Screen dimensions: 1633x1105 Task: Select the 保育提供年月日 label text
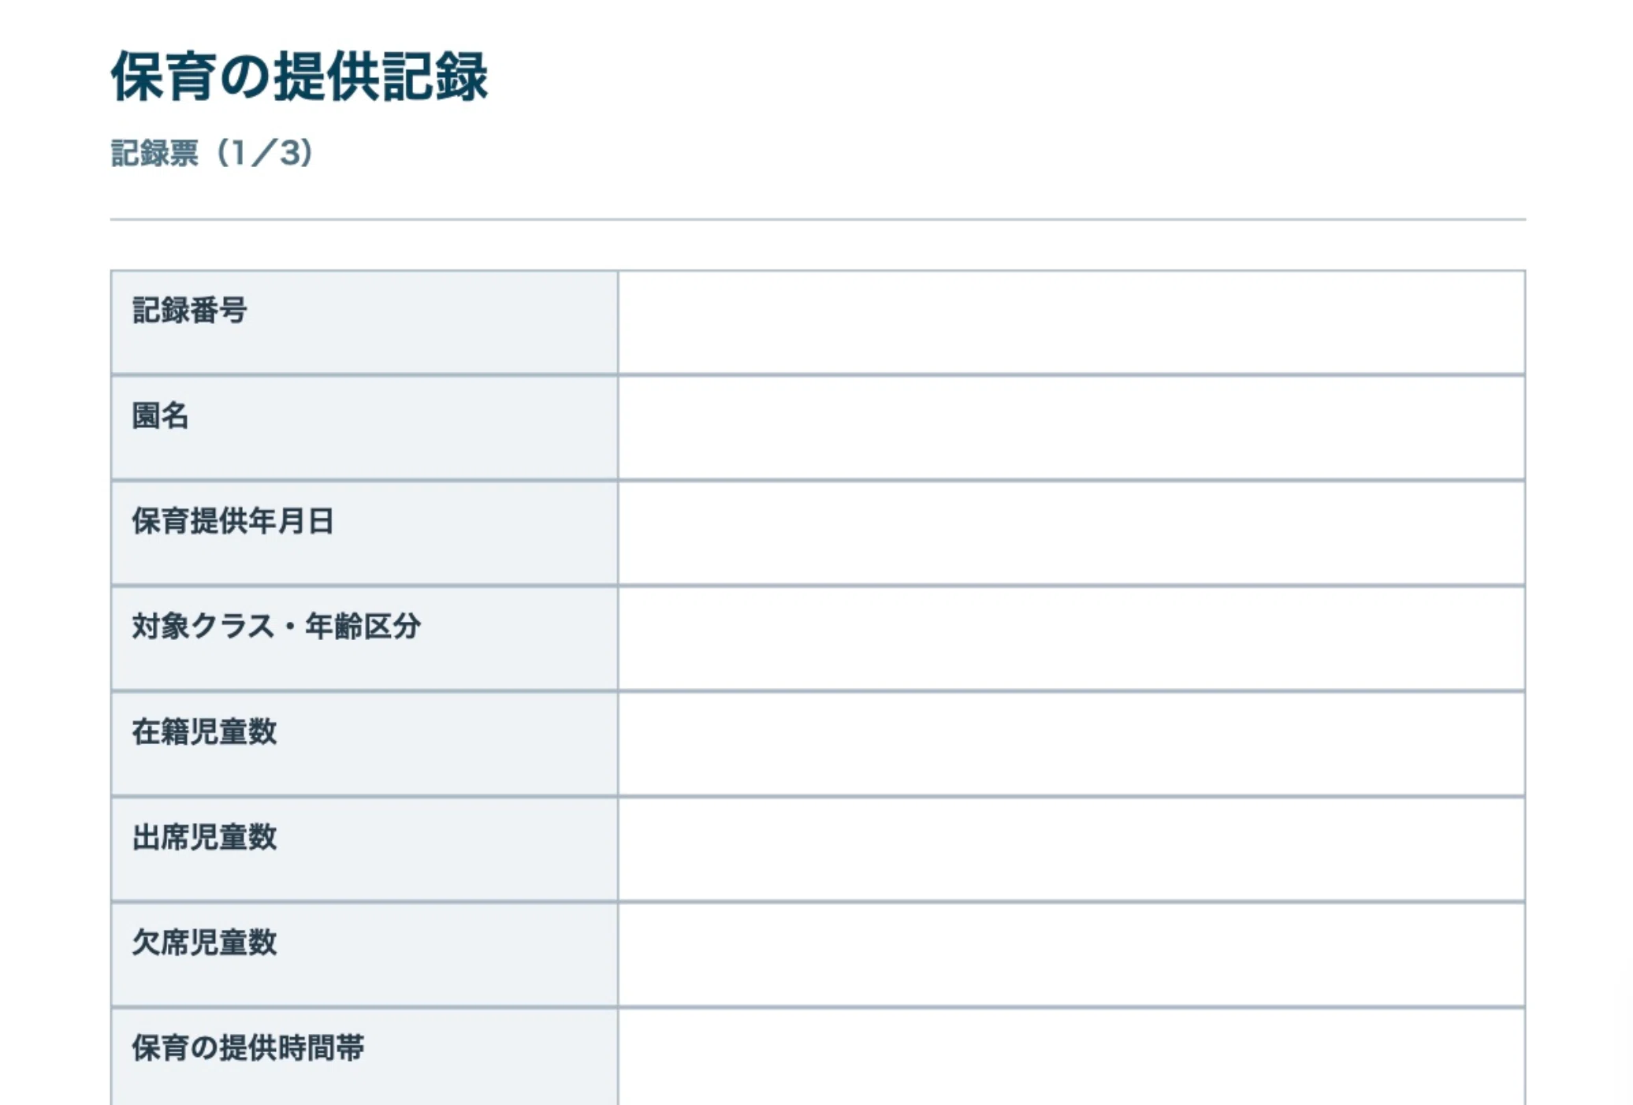(x=233, y=521)
